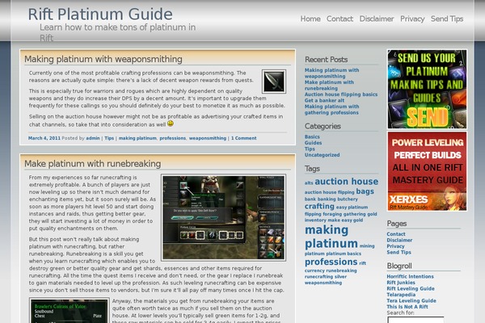Click the smiley emoticon in weaponsmithing post
Viewport: 485px width, 323px height.
tap(171, 124)
